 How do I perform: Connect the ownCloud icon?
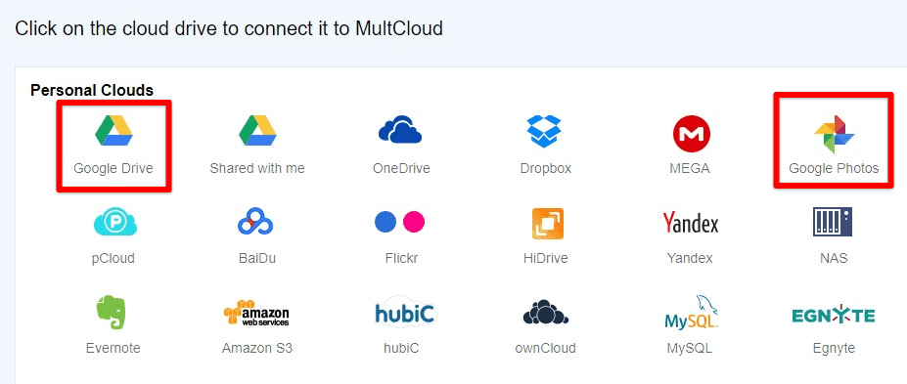click(x=546, y=313)
